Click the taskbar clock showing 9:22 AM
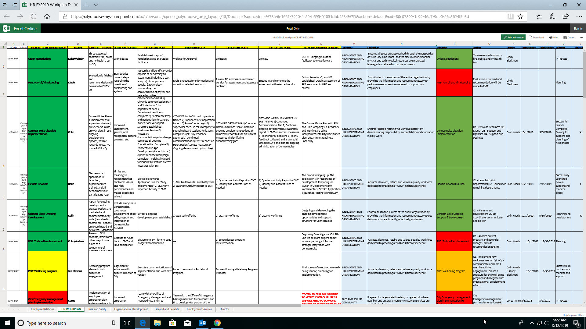586x329 pixels. pyautogui.click(x=560, y=323)
